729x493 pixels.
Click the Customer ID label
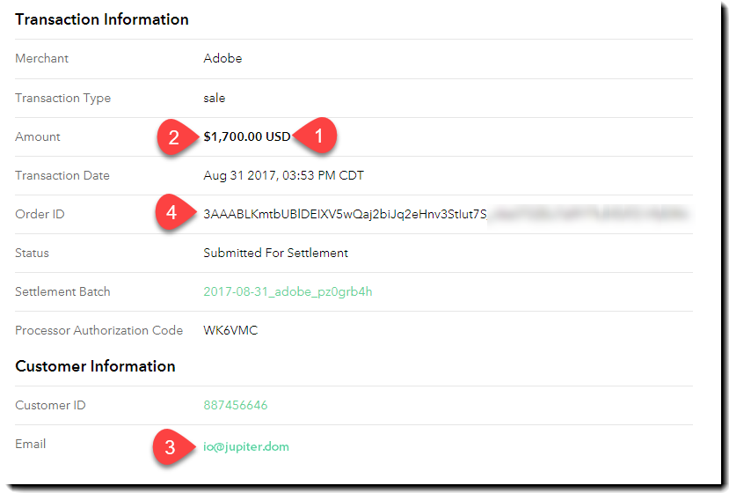pos(50,405)
